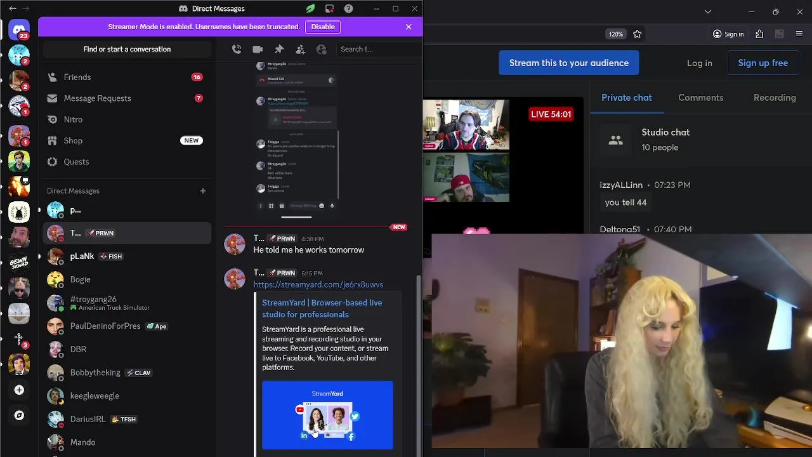Click the 120% zoom indicator in browser
The height and width of the screenshot is (457, 812).
point(616,34)
